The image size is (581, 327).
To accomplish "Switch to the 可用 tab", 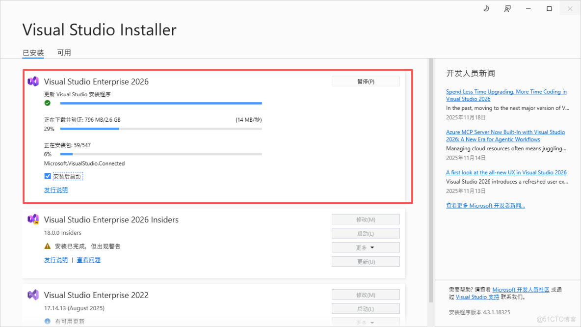I will click(x=64, y=53).
